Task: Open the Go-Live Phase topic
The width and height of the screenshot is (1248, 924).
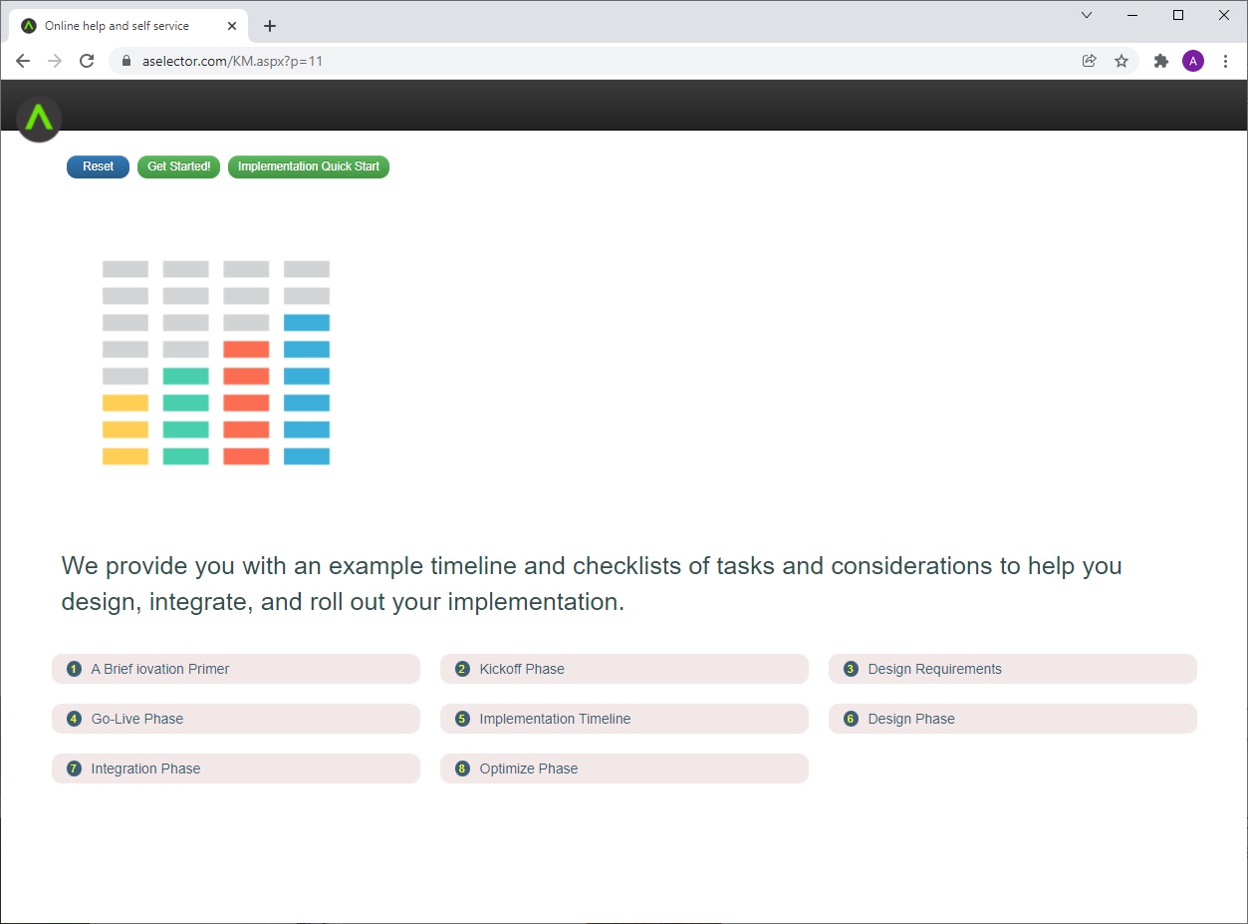Action: 236,719
